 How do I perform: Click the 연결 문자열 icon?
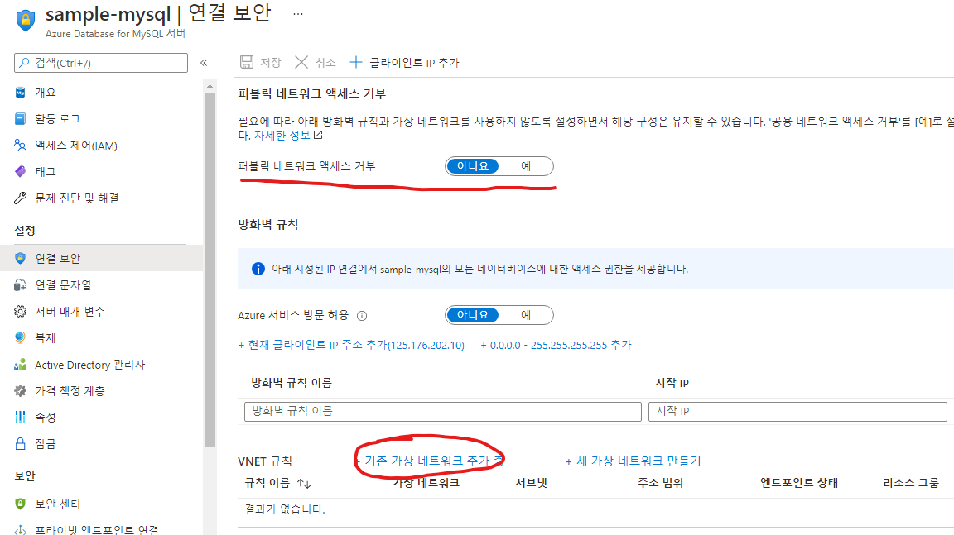point(20,284)
